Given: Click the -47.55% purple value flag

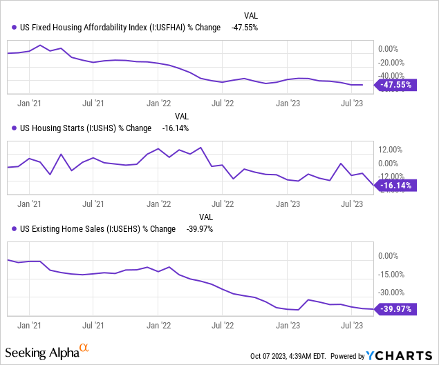Looking at the screenshot, I should (394, 85).
